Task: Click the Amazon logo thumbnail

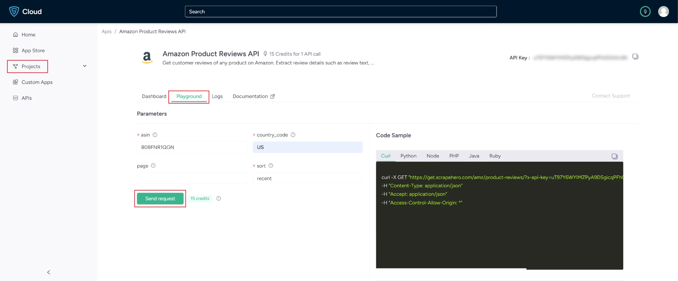Action: click(147, 58)
